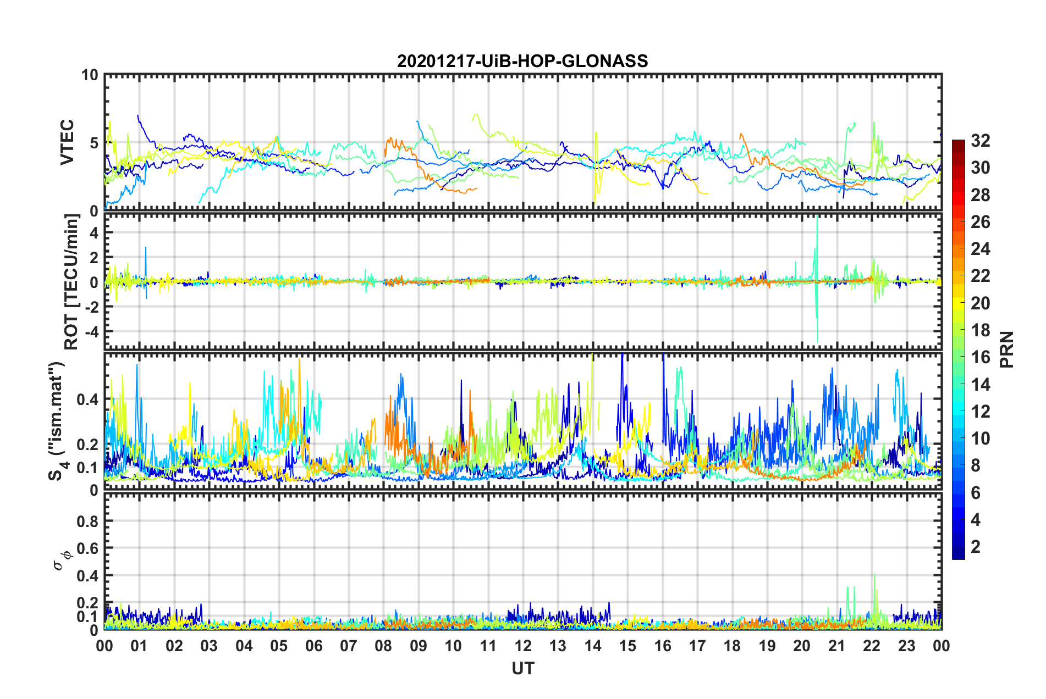Select the UT x-axis label
Viewport: 1046px width, 699px height.
523,668
